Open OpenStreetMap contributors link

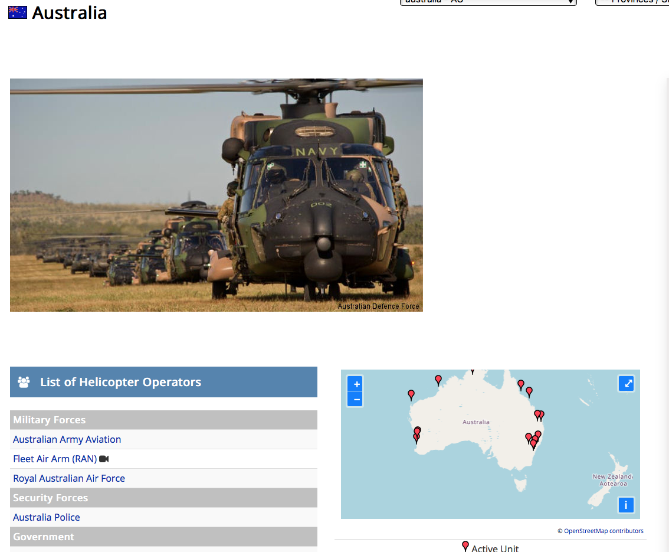pyautogui.click(x=604, y=531)
